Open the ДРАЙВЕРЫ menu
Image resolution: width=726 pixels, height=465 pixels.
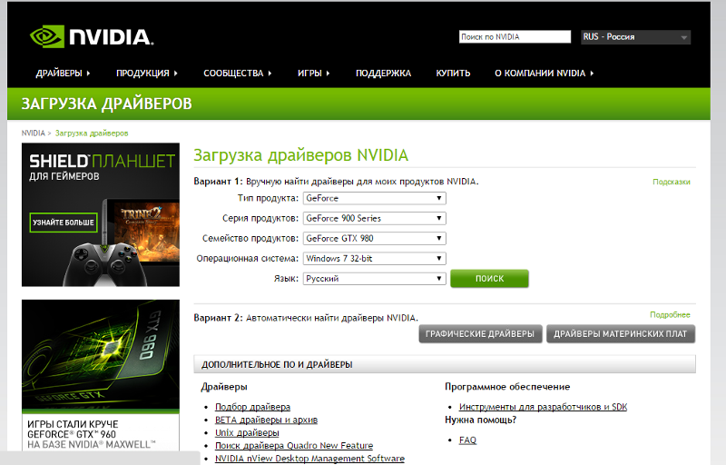point(63,74)
